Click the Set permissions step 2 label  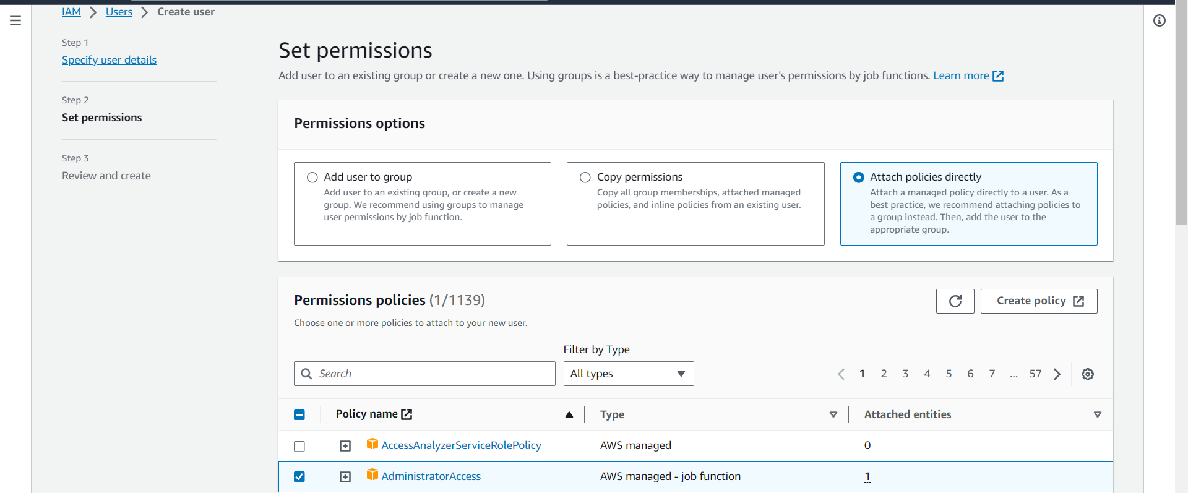102,118
